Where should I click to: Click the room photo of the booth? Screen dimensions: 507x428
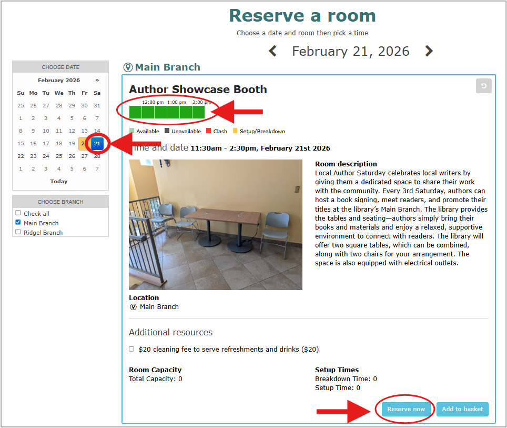pyautogui.click(x=216, y=225)
